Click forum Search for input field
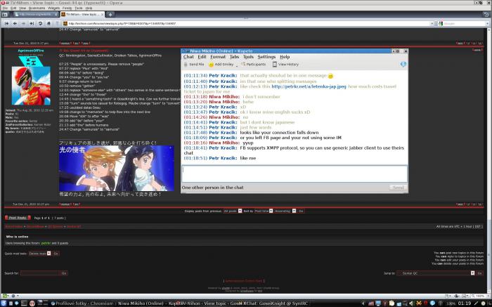Image resolution: width=492 pixels, height=307 pixels. click(40, 273)
